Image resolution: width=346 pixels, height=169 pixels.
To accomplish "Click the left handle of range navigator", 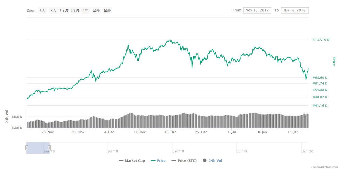I will coord(26,148).
